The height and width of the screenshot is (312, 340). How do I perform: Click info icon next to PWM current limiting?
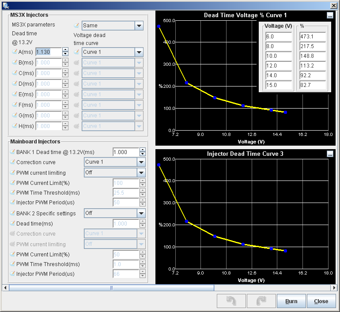point(12,173)
